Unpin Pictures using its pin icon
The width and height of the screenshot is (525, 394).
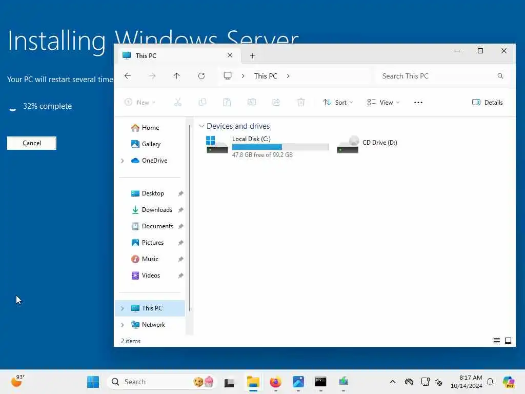click(x=180, y=243)
